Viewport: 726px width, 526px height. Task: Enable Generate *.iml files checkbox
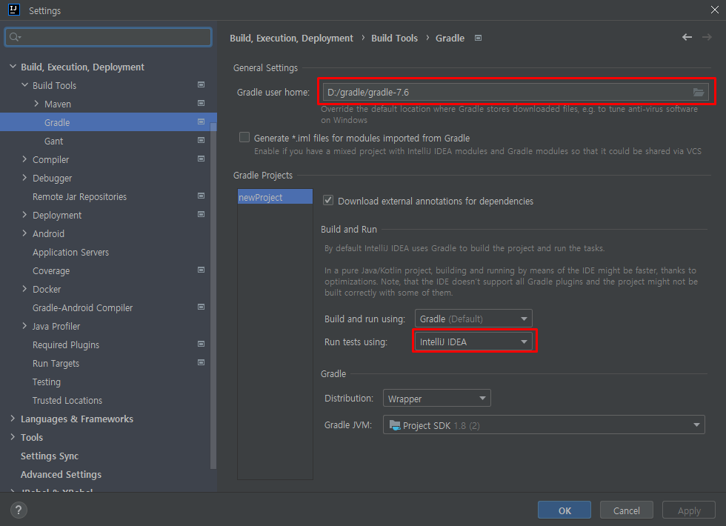pos(244,138)
